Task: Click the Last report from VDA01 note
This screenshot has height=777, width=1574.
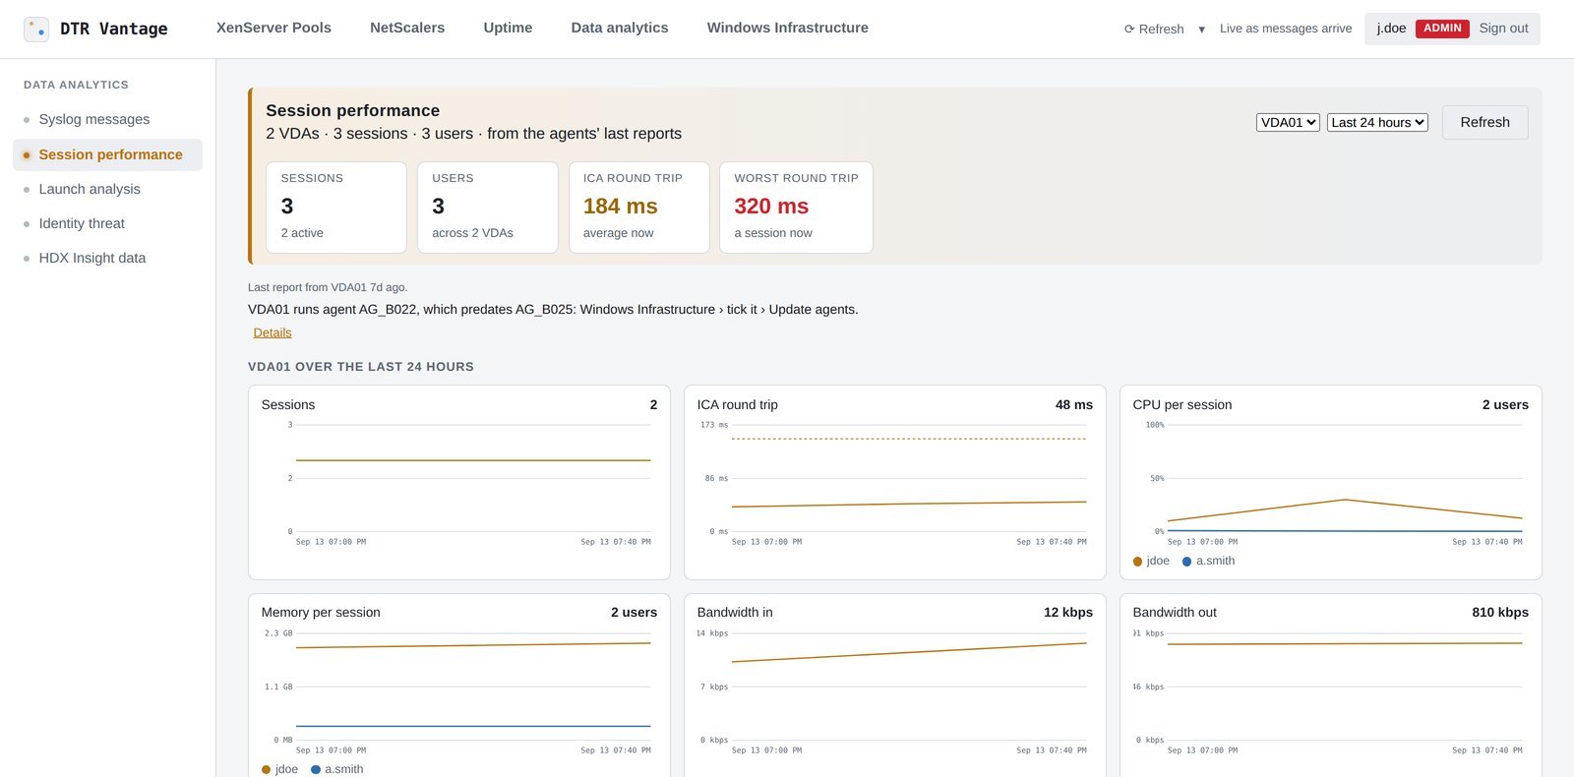Action: point(328,287)
